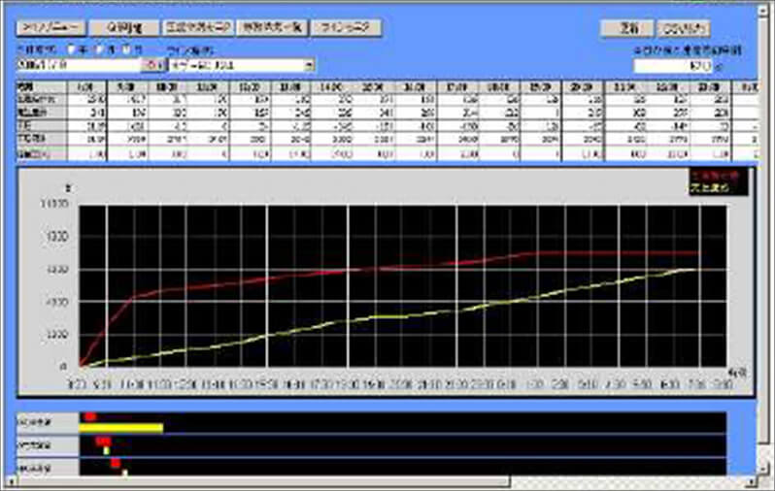Screen dimensions: 775x491
Task: Click the yellow series entry in the chart legend
Action: pos(708,185)
